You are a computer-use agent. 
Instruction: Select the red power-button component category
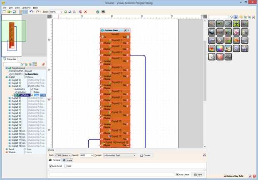[220, 57]
